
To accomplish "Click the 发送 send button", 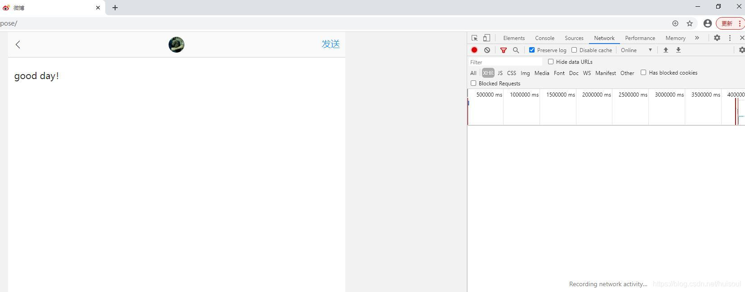I will pos(330,44).
